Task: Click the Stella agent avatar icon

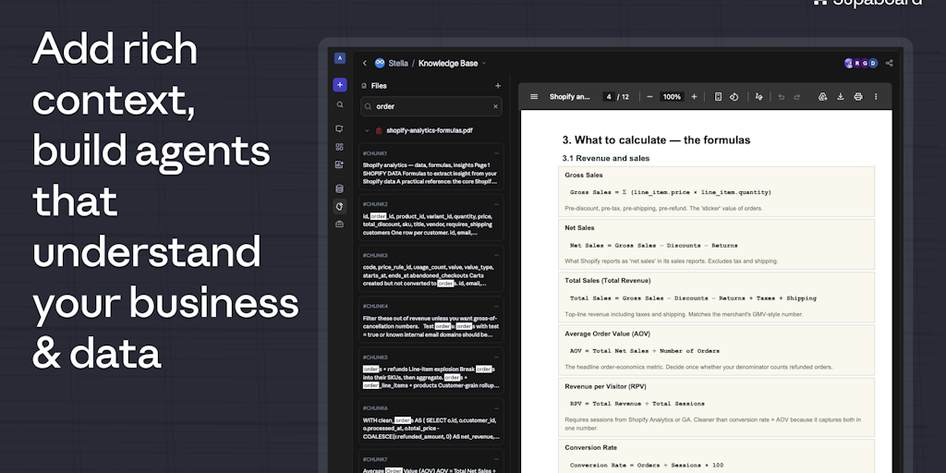Action: tap(380, 64)
